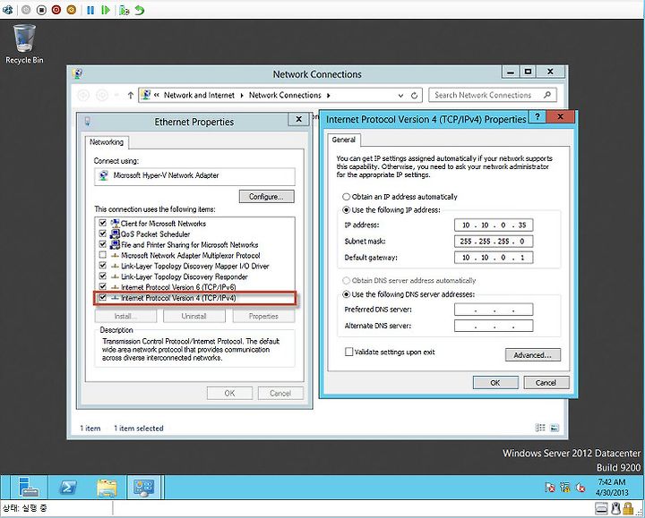Click the network status tray icon
Viewport: 645px width, 518px height.
[565, 488]
